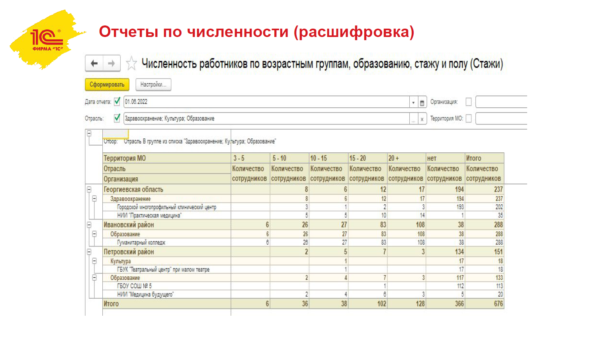Click Ивановский район total cell 288
This screenshot has width=602, height=338.
(x=484, y=225)
